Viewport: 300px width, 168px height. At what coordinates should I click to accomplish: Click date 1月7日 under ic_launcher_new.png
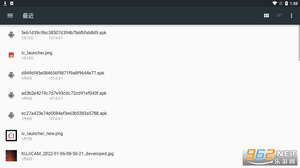point(26,139)
